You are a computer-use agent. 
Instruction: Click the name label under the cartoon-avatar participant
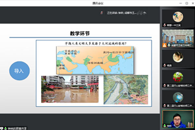coord(174,25)
